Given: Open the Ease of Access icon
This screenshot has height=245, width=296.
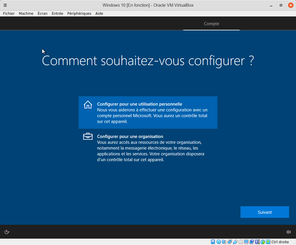Looking at the screenshot, I should click(7, 232).
